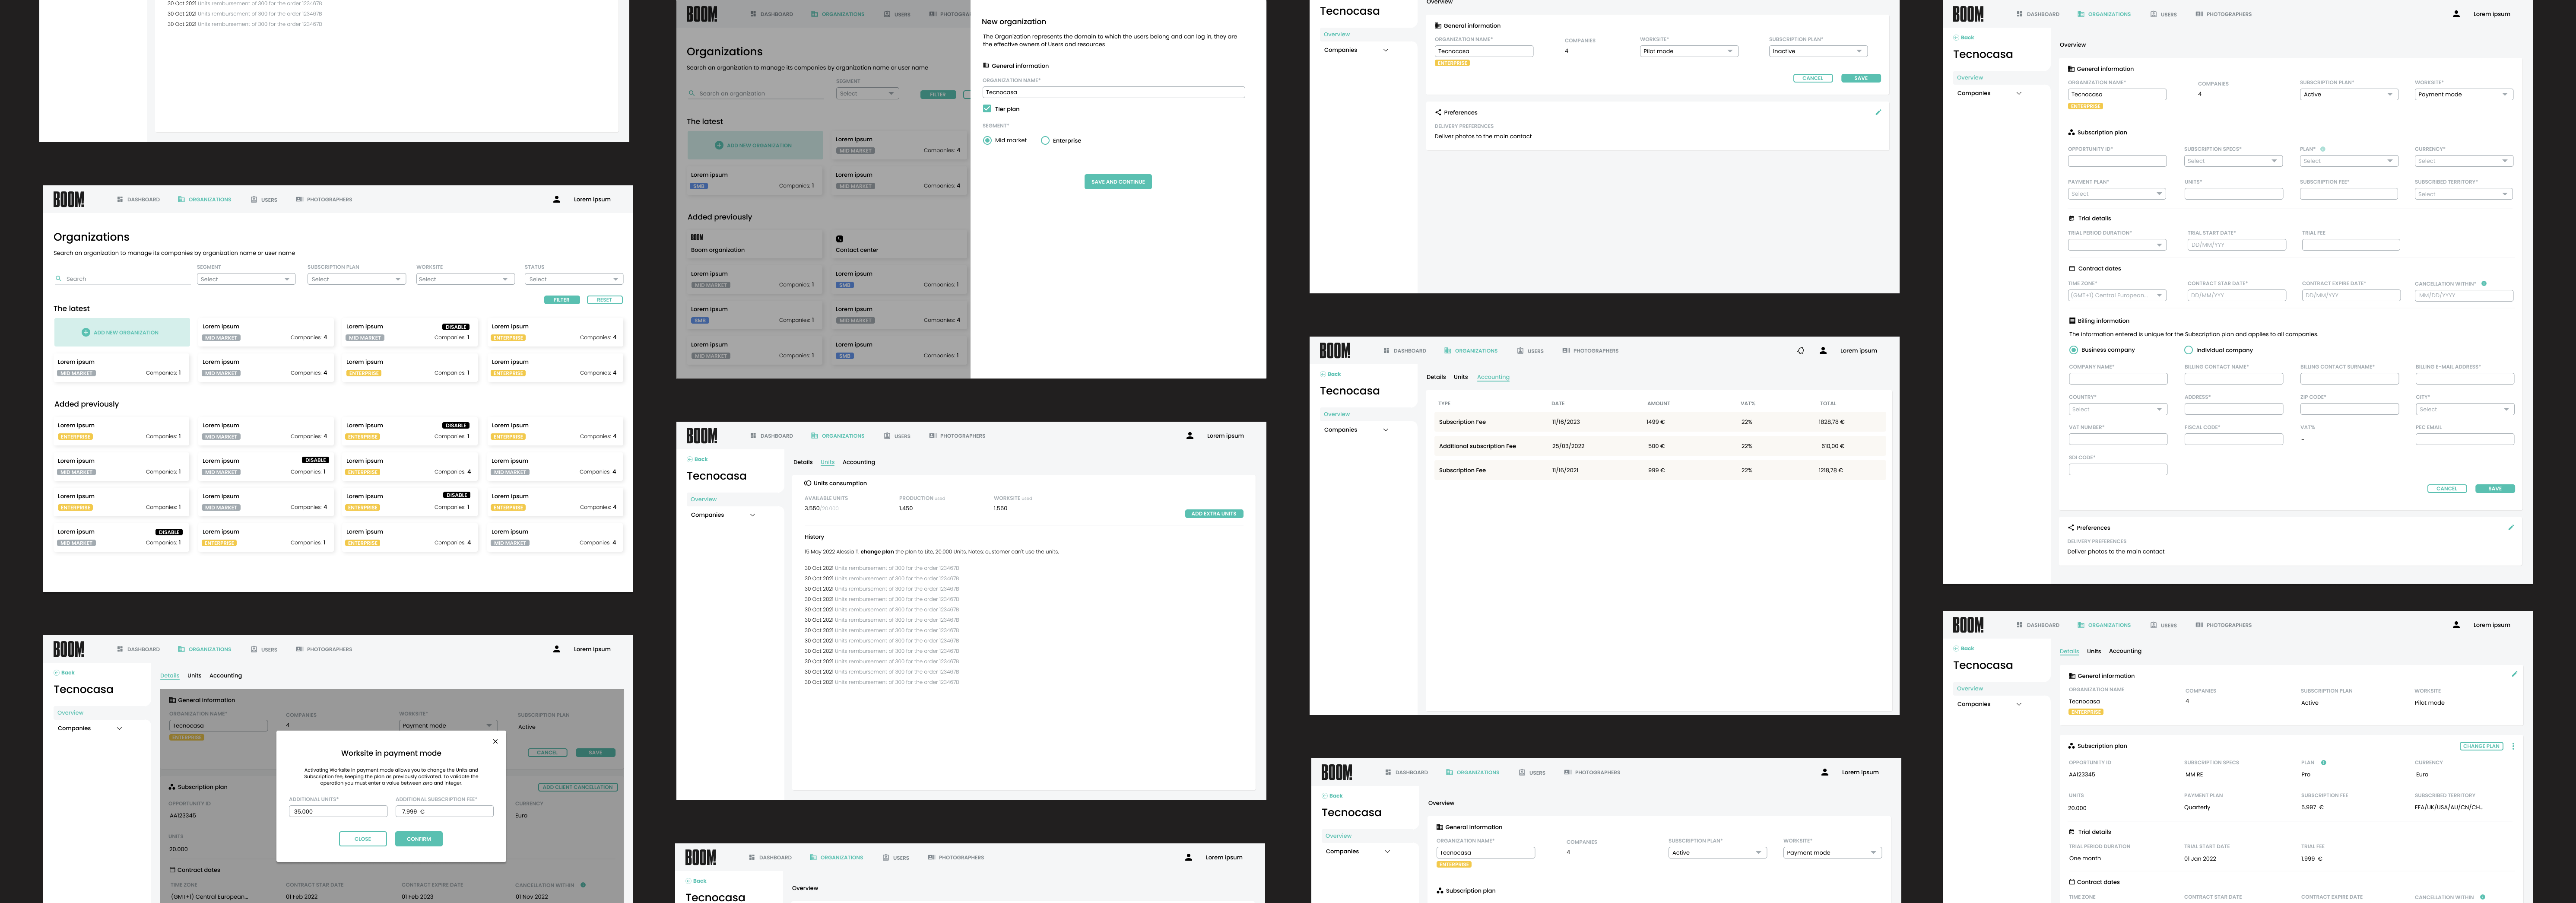Switch to Units tab on Accounting screen
This screenshot has height=903, width=2576.
[1461, 377]
